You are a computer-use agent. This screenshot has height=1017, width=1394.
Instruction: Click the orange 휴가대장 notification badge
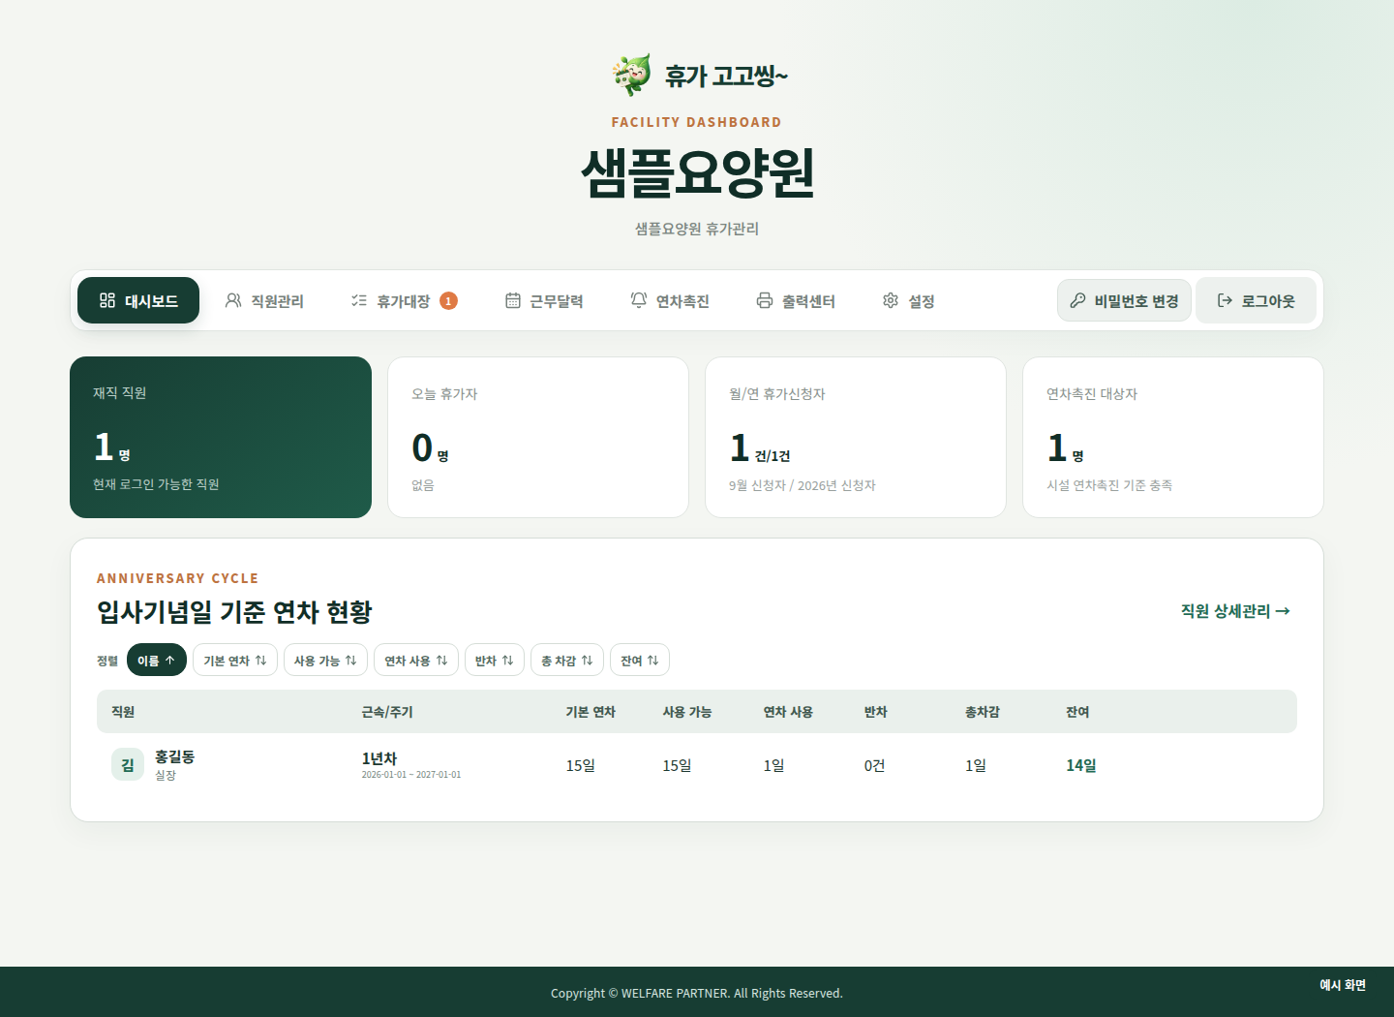448,300
